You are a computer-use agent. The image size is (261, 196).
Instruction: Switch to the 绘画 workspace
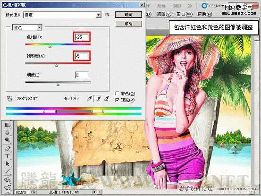tap(161, 6)
